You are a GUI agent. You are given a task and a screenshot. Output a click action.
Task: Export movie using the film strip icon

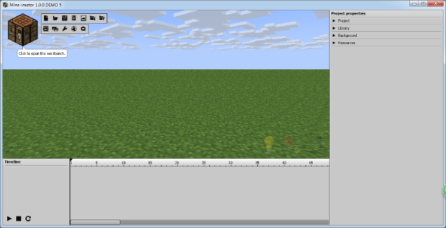74,18
